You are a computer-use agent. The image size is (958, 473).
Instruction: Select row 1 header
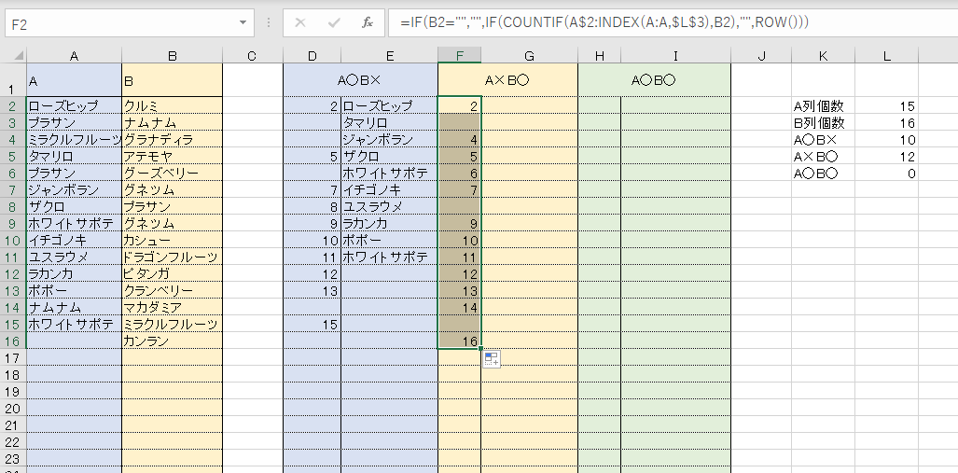click(x=13, y=79)
